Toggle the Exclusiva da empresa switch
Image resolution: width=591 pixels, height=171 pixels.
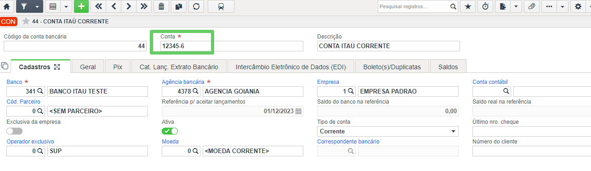(14, 131)
